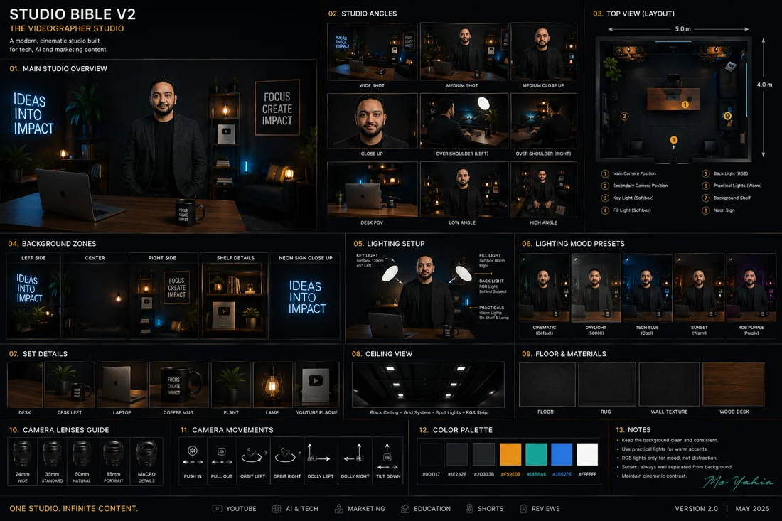Click the YouTube Plaque set detail thumbnail
782x521 pixels.
pyautogui.click(x=316, y=385)
